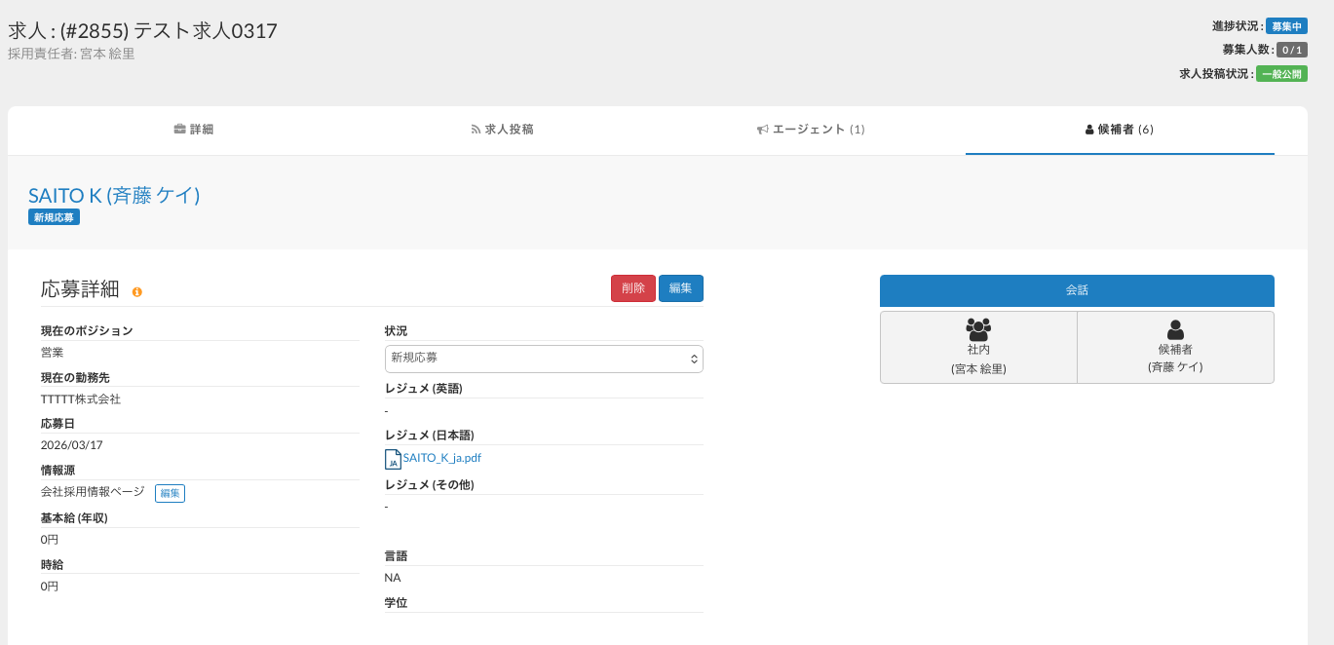Click the small 編集 button next to 情報源

(x=170, y=493)
